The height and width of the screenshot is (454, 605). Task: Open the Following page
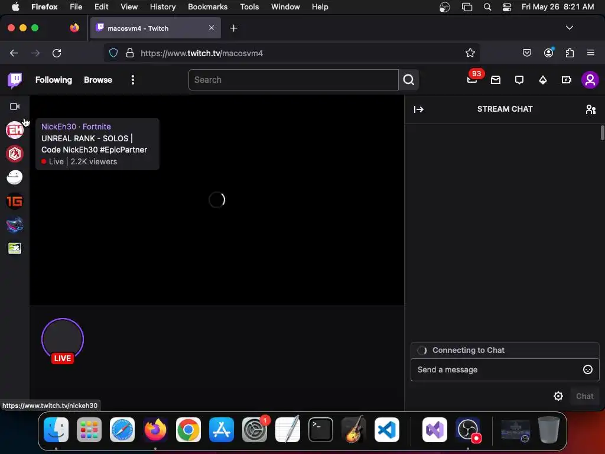[54, 80]
